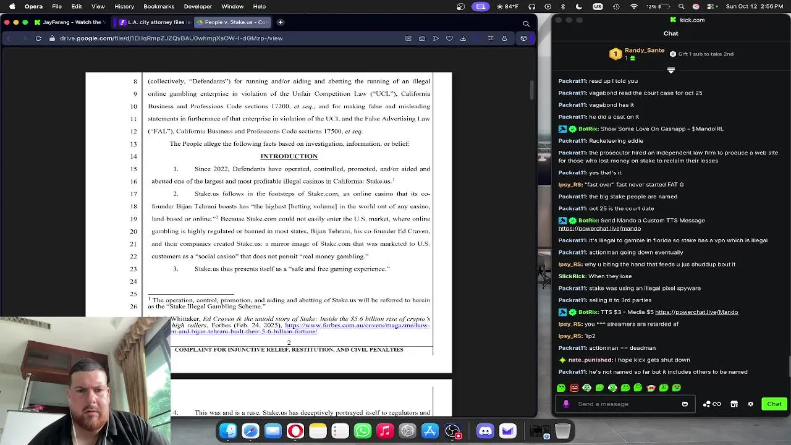Click nate_punished username in chat
This screenshot has width=791, height=445.
click(x=590, y=360)
